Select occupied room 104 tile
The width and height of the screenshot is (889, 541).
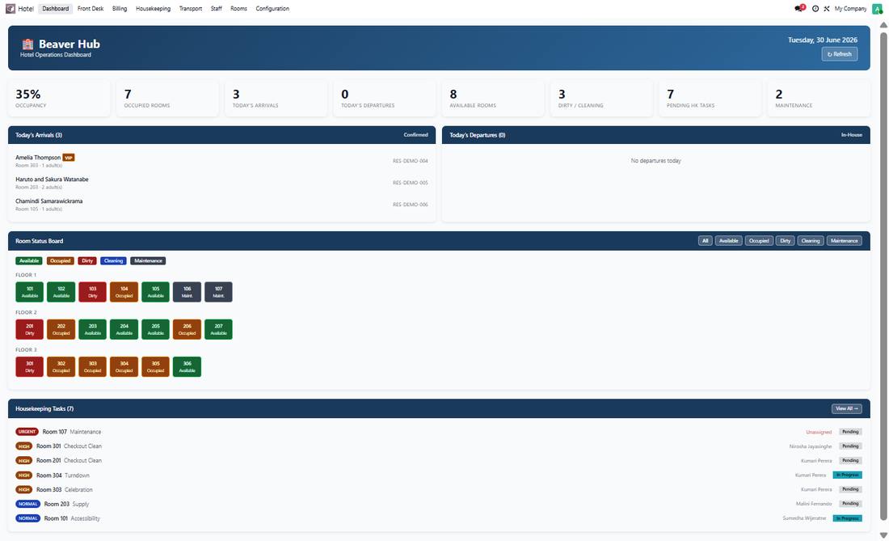(124, 292)
